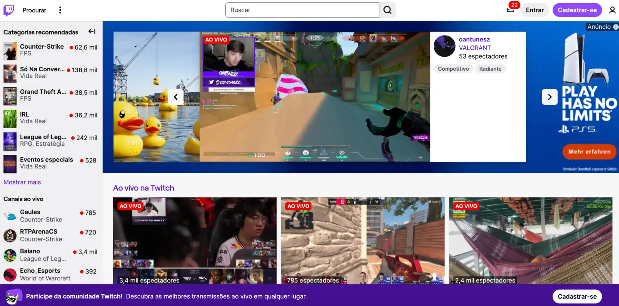Open the user profile icon menu
Screen dimensions: 619x306
[x=612, y=10]
